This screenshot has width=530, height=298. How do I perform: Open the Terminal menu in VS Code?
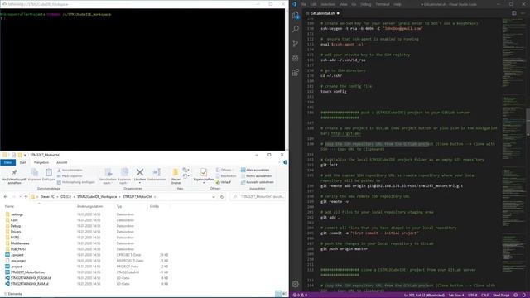click(383, 4)
